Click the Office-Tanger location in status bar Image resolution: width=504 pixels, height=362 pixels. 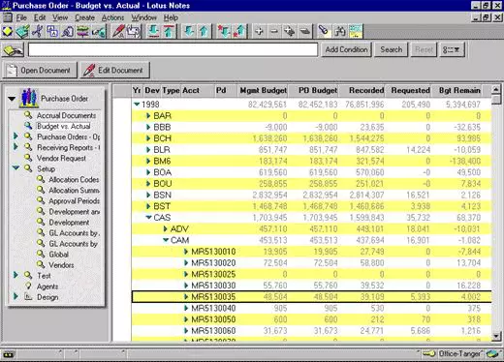[x=459, y=354]
